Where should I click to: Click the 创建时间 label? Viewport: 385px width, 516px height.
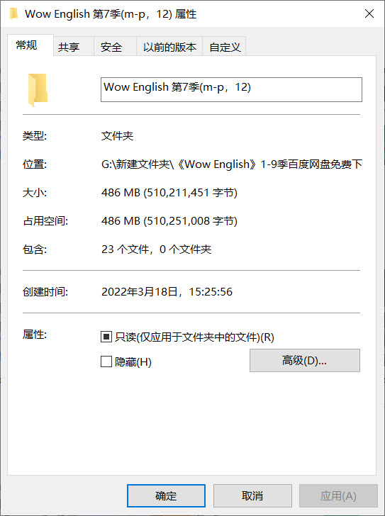pos(45,291)
